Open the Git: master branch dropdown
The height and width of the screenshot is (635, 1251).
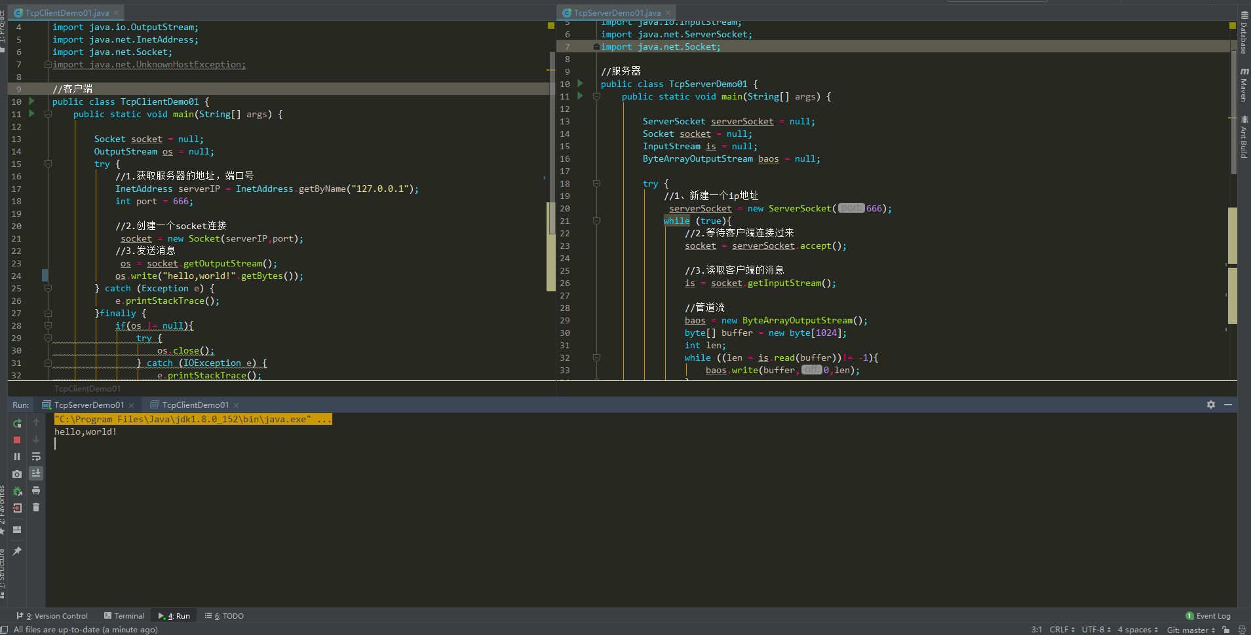click(1190, 630)
